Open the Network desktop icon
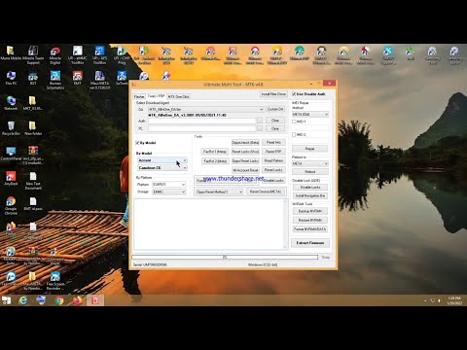 11,103
